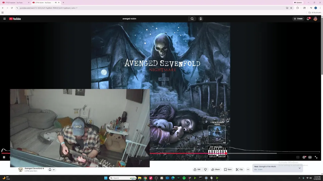Viewport: 323px width, 181px height.
Task: Open the apps grid in the bookmarks bar
Action: pyautogui.click(x=3, y=12)
